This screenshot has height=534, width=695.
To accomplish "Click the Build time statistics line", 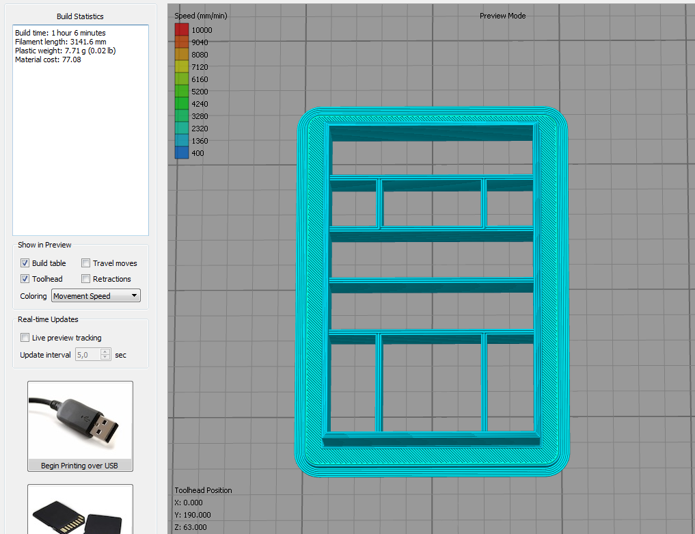I will coord(60,33).
